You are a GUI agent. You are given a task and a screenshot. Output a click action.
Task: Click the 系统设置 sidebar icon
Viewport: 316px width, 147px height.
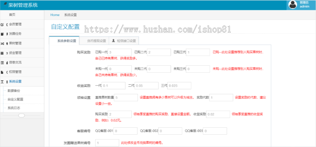coord(2,82)
